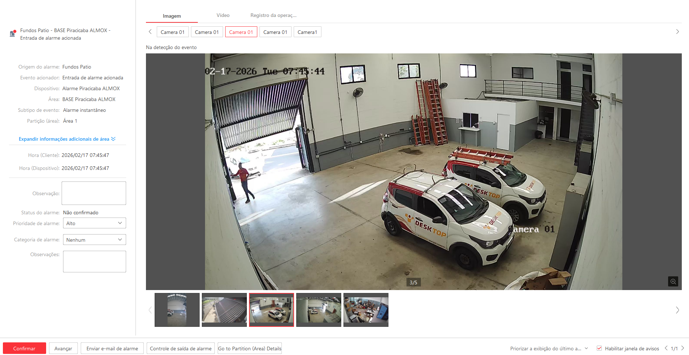Open Priorizar a exibição dropdown
689x355 pixels.
coord(549,349)
